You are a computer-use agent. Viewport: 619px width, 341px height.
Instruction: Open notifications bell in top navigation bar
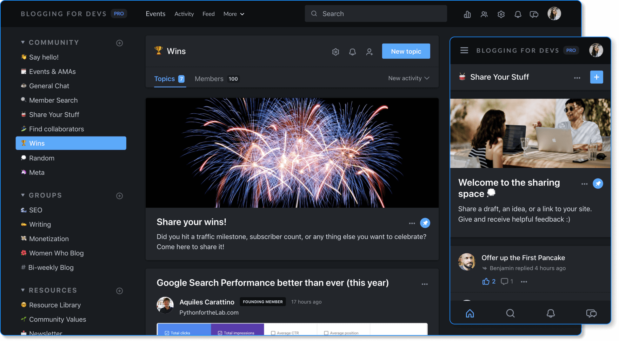[x=518, y=14]
